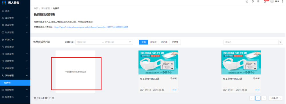The height and width of the screenshot is (104, 286).
Task: Click the 首页 house icon in the sidebar
Action: coord(3,11)
